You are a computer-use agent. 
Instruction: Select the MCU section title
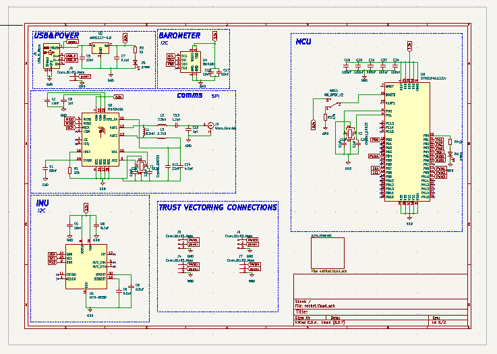click(303, 42)
